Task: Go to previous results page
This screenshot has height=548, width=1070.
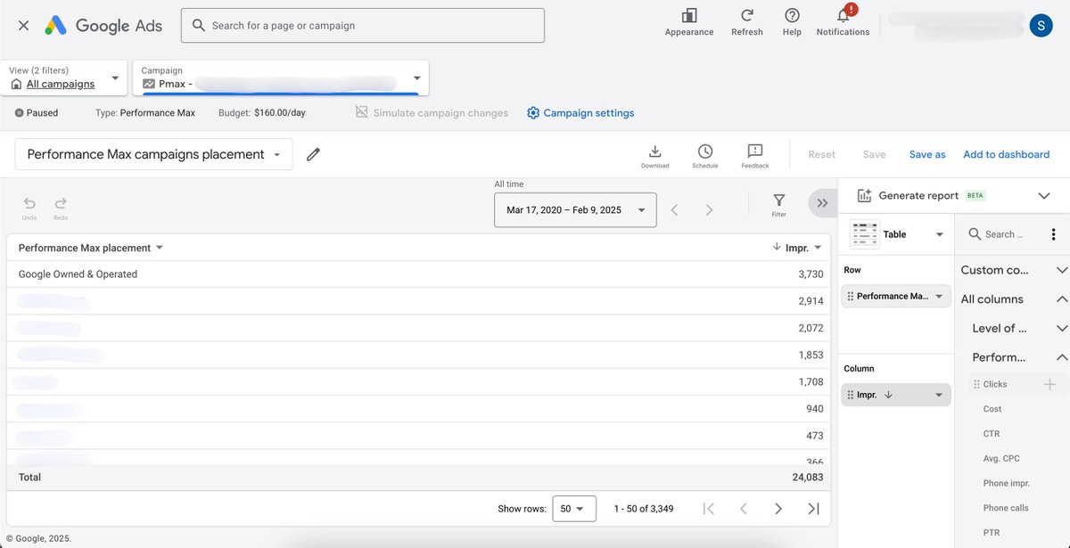Action: 743,508
